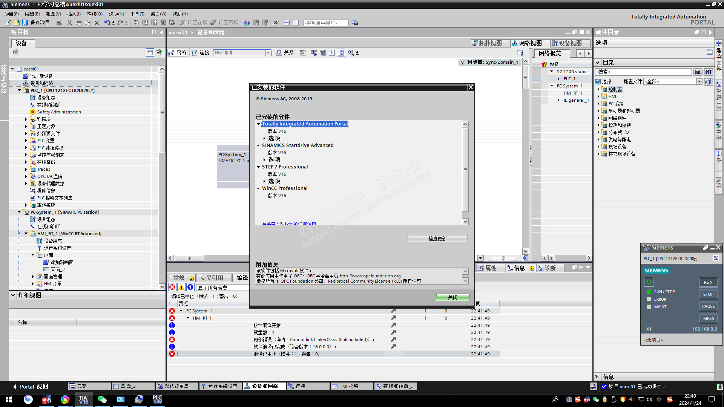Click the PLCSIM icon in Windows taskbar
The image size is (724, 407).
[x=157, y=399]
